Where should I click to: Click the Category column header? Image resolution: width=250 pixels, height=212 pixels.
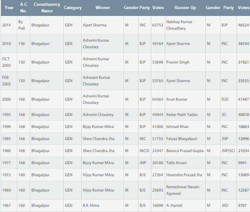tap(72, 8)
